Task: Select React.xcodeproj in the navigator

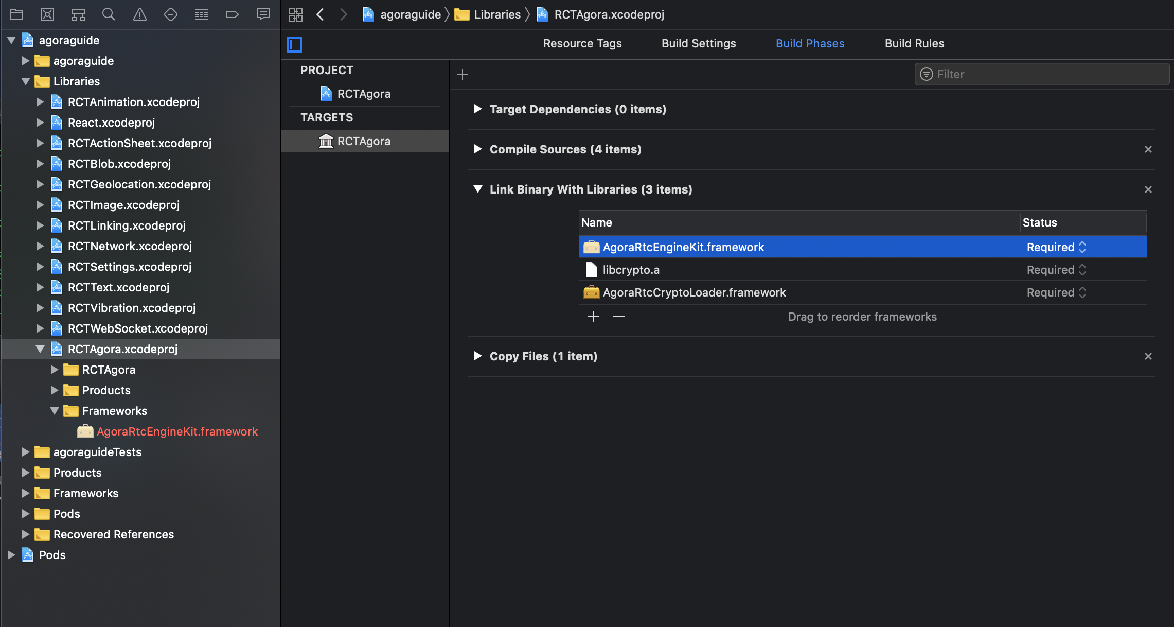Action: [x=111, y=123]
